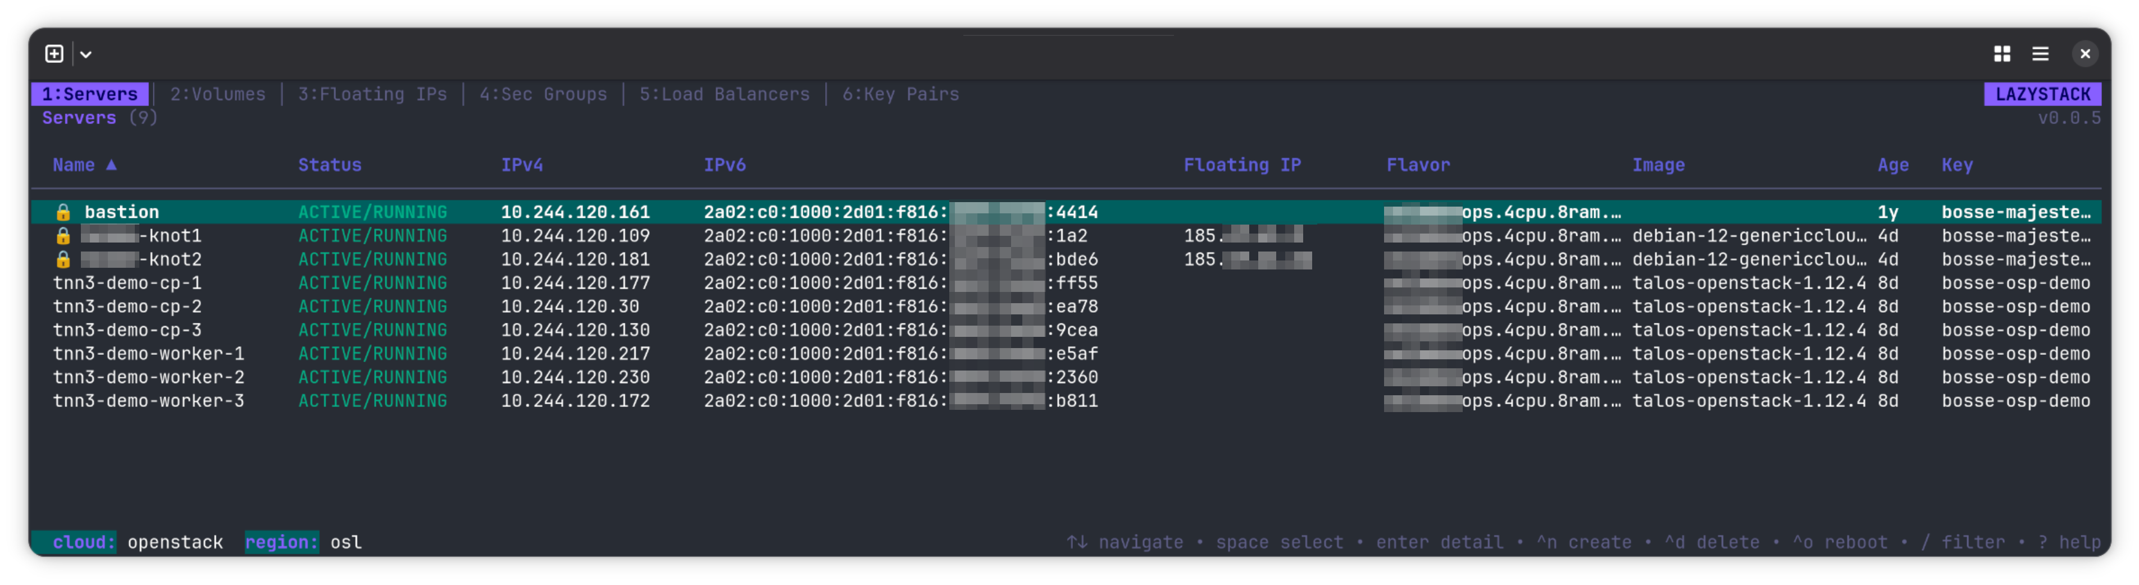The image size is (2139, 585).
Task: Click the lock icon on the knot2 row
Action: (x=63, y=259)
